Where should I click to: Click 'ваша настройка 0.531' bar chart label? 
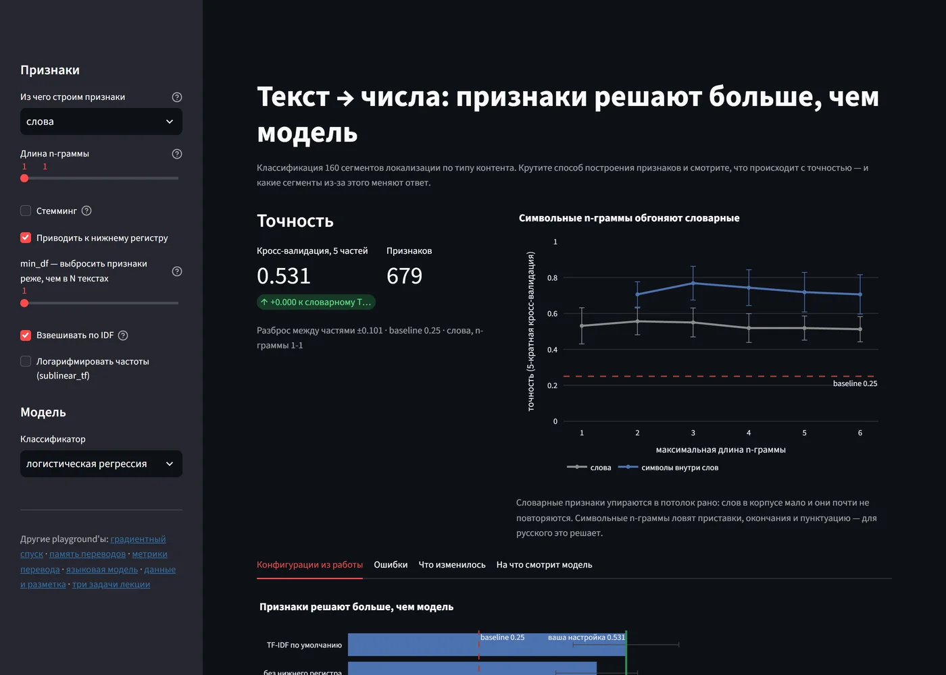pos(587,637)
